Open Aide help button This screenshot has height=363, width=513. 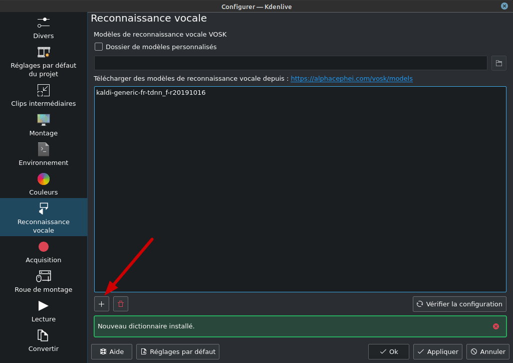pos(112,352)
